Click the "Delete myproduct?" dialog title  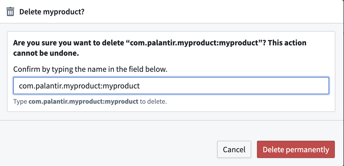(52, 12)
